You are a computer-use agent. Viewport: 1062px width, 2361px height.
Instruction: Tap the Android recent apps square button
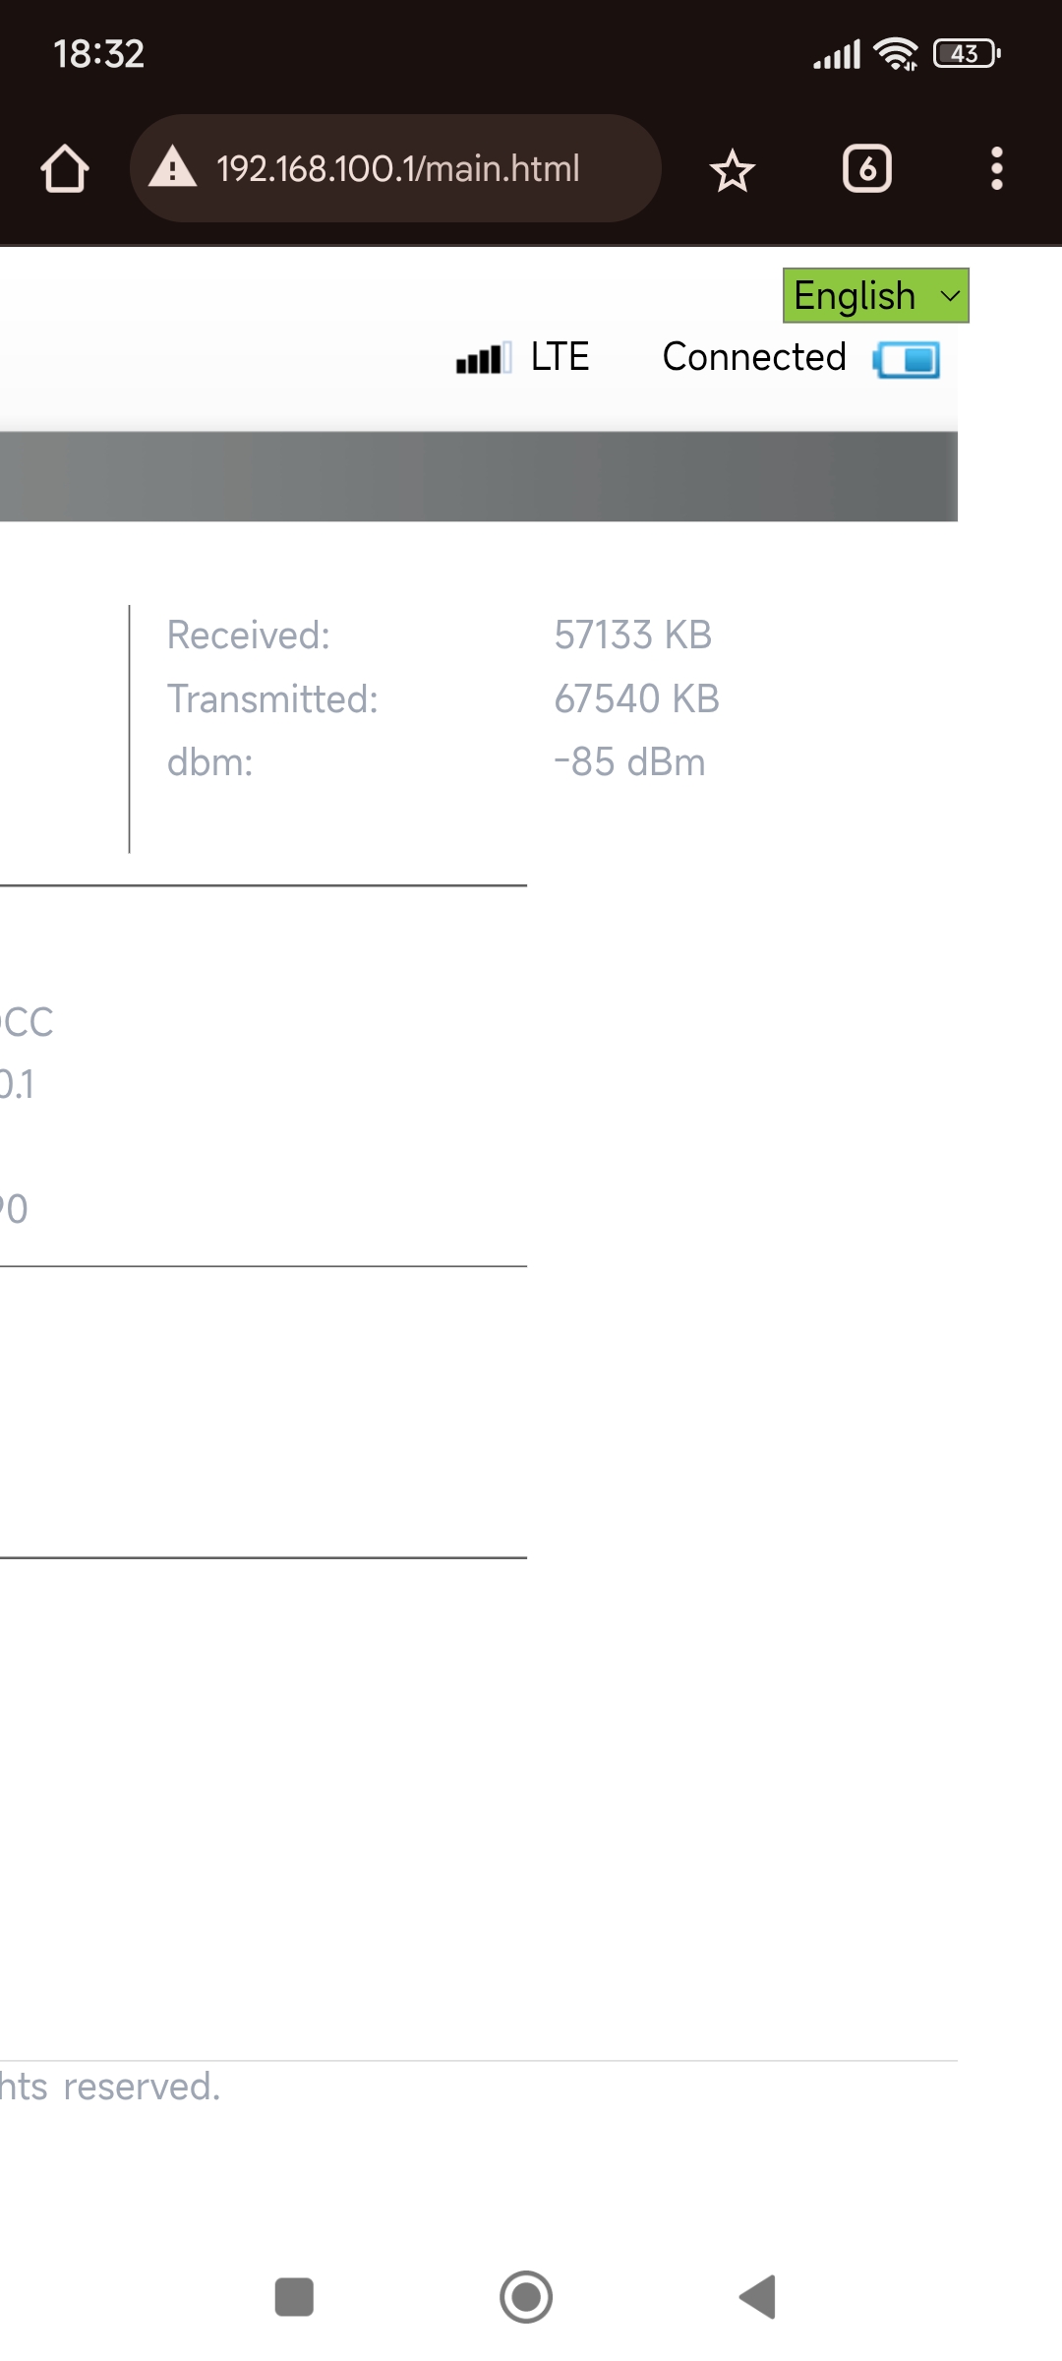(x=294, y=2297)
